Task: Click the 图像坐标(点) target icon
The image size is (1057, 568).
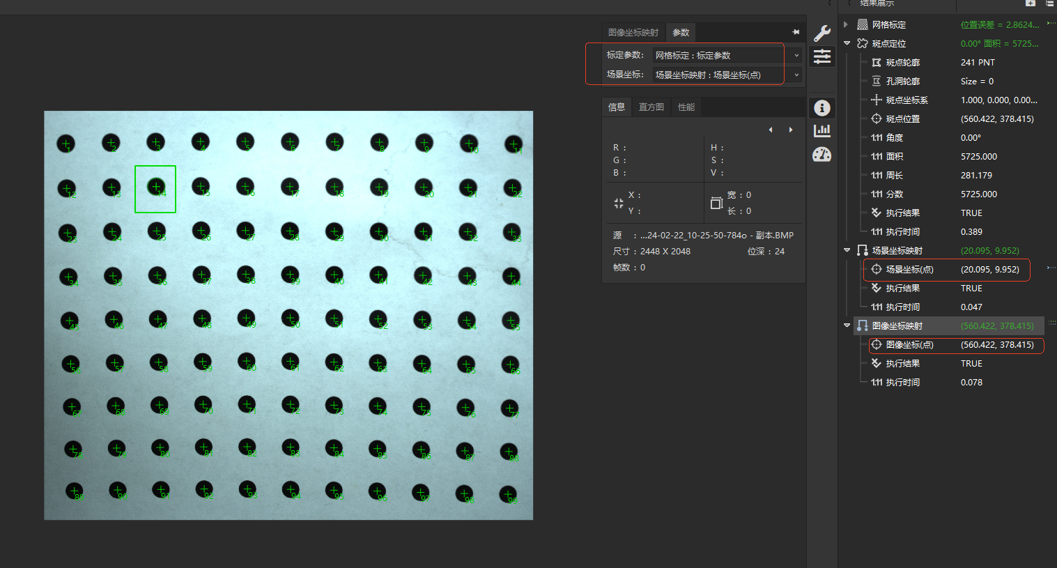Action: click(x=877, y=344)
